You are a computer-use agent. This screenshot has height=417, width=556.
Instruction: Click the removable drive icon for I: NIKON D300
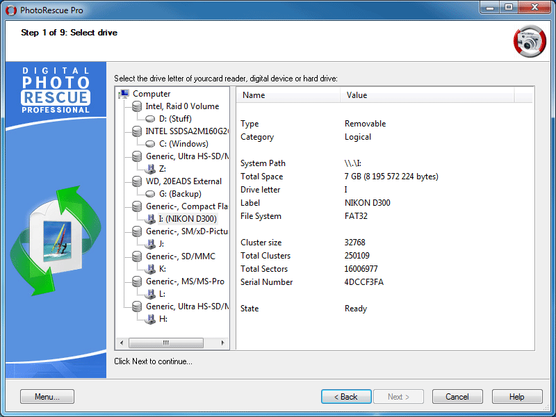[150, 219]
